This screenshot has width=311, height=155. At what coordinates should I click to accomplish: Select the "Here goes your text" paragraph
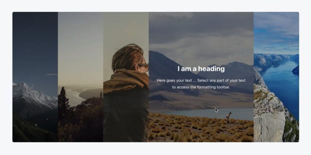pos(201,84)
